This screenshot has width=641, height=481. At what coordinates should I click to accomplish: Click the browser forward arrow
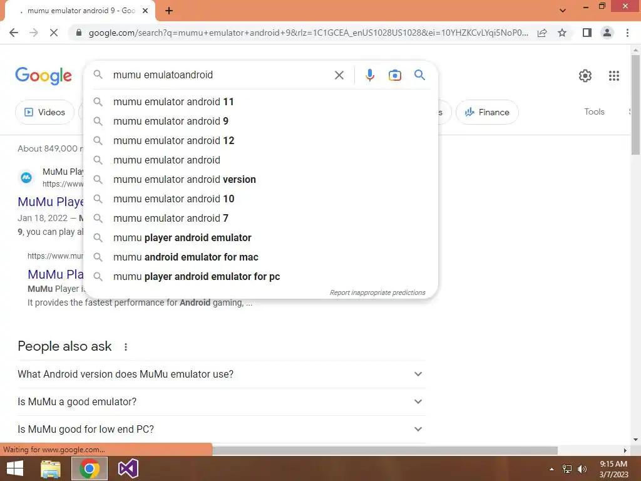coord(34,33)
